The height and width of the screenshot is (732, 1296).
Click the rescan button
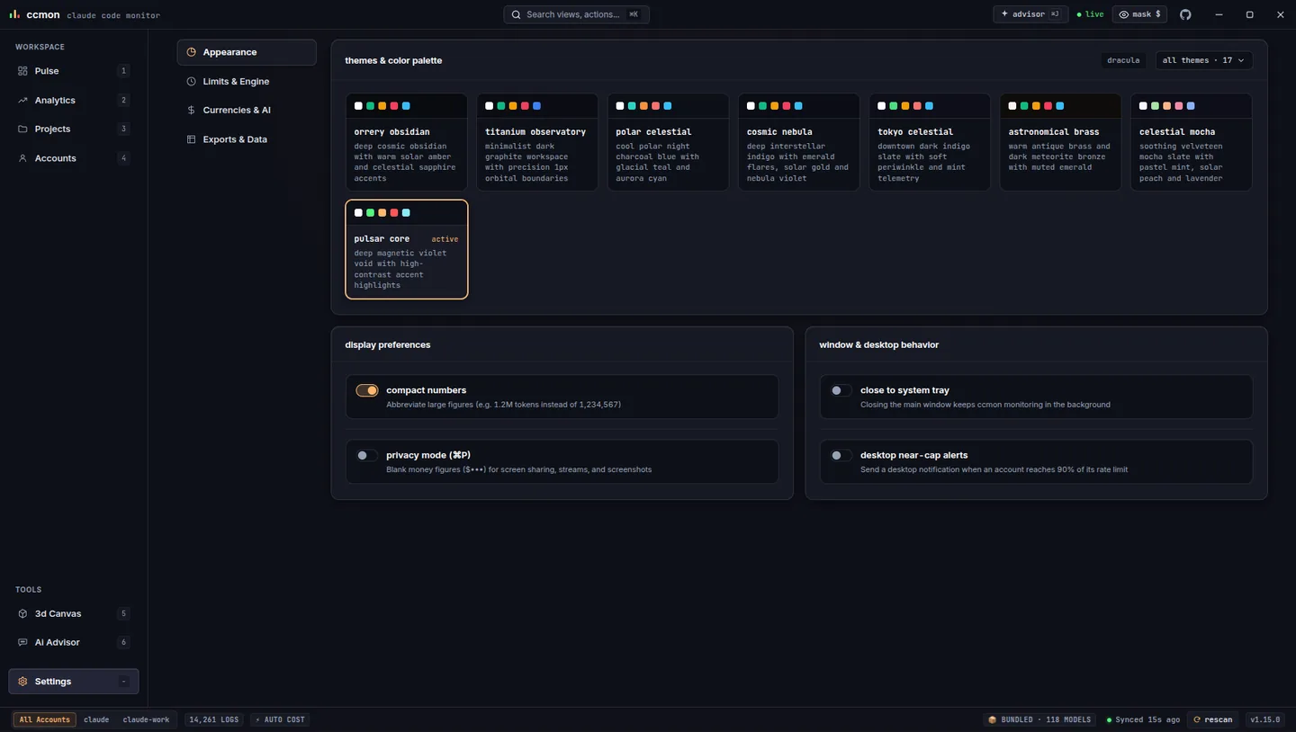coord(1212,719)
